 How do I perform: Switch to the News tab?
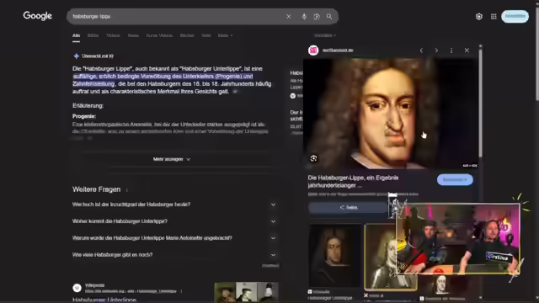pos(133,35)
